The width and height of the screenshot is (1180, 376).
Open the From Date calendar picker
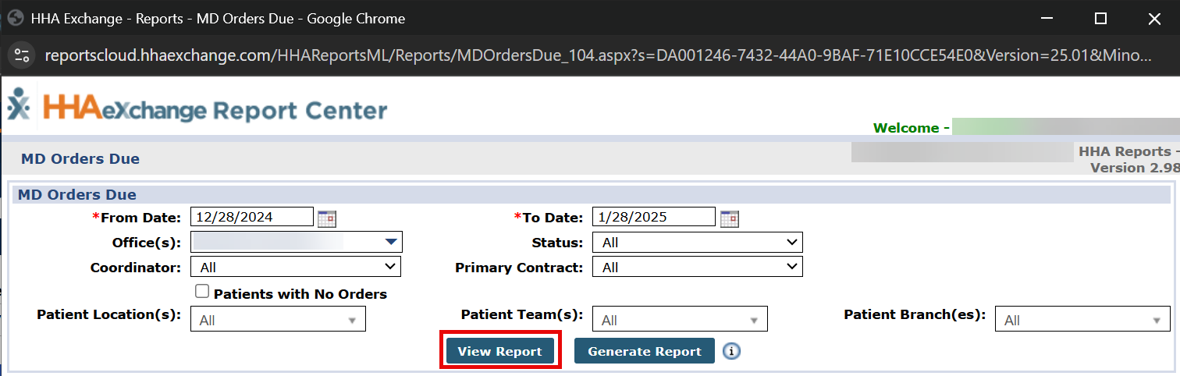pos(326,218)
